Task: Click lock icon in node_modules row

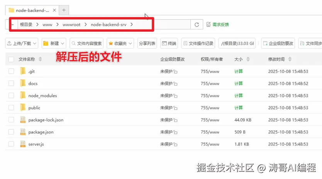Action: (175, 96)
